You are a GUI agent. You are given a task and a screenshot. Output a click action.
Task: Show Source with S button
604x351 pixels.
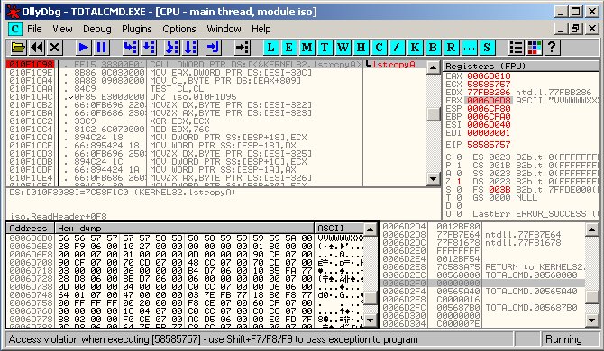pos(487,48)
